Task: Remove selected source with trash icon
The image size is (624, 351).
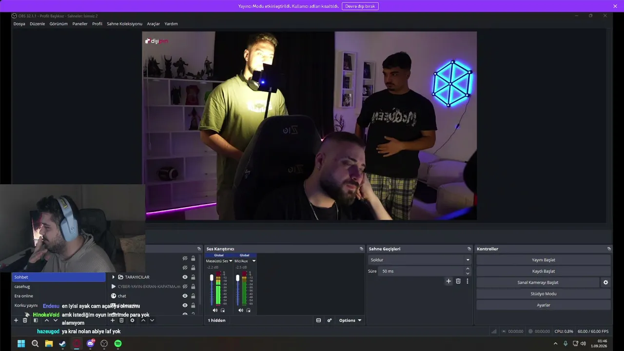Action: point(121,320)
